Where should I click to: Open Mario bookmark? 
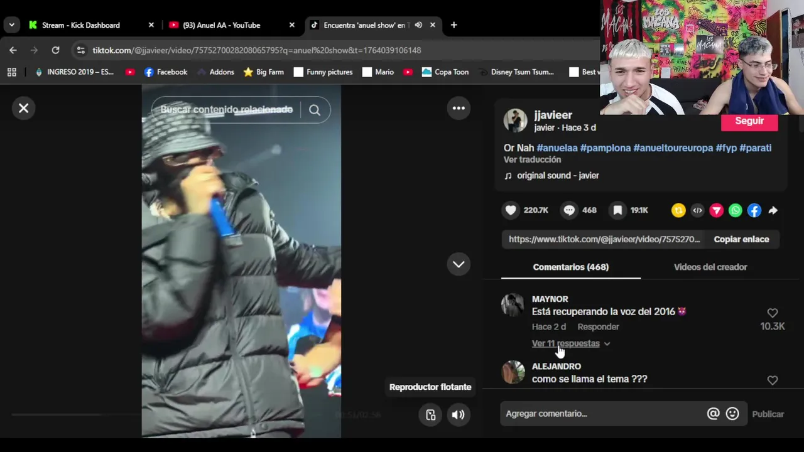coord(378,72)
